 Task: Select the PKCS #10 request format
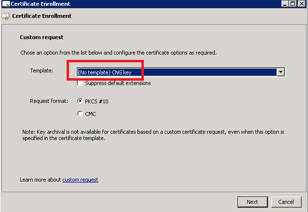[x=80, y=101]
